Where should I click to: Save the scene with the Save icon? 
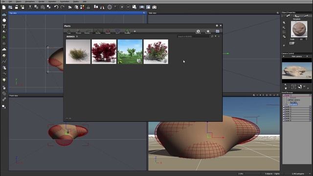coord(16,7)
